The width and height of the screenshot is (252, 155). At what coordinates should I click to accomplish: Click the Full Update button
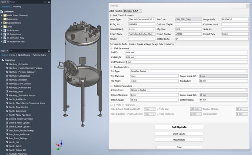click(x=179, y=127)
